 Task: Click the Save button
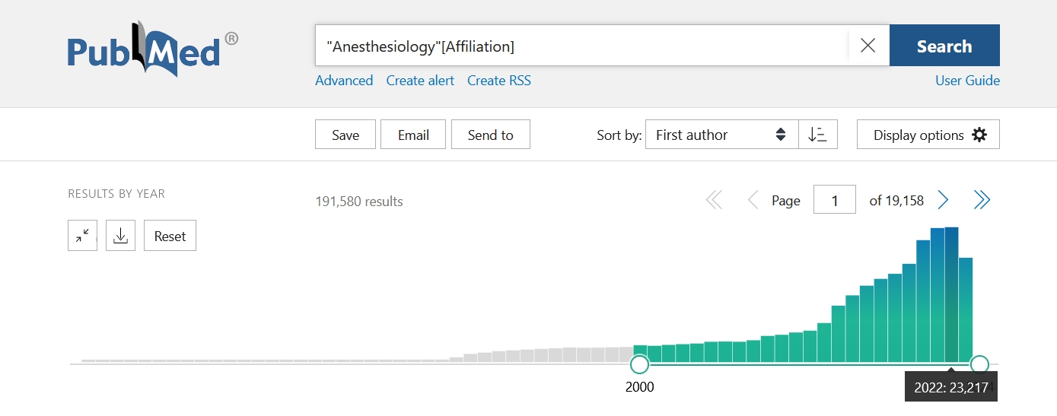[345, 135]
